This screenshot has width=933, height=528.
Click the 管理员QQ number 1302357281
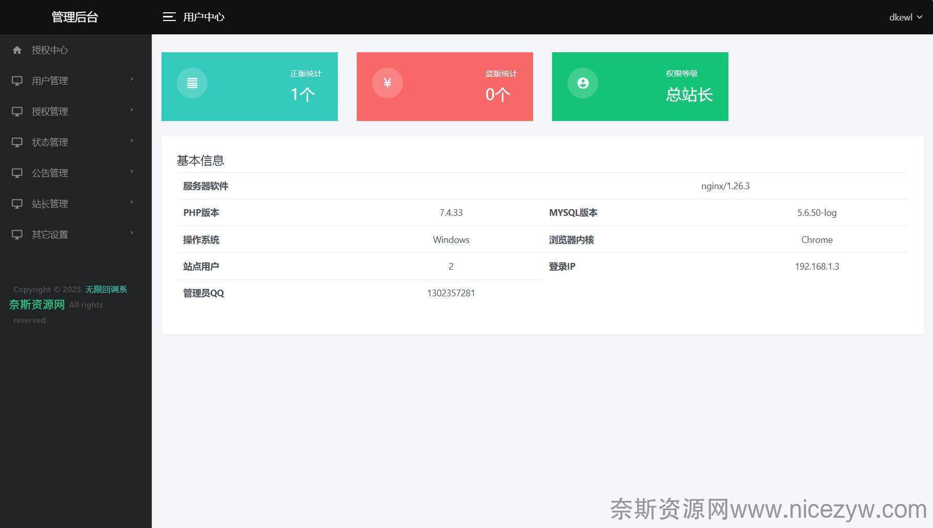(451, 293)
